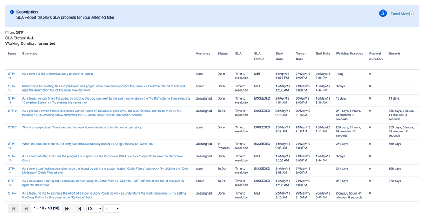The width and height of the screenshot is (422, 219).
Task: Go to first page of results
Action: (x=14, y=208)
